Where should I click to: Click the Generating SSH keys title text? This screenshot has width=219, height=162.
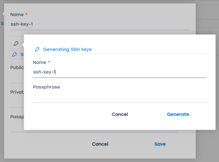pos(67,49)
